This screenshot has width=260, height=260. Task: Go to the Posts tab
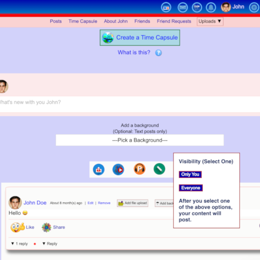coord(56,21)
